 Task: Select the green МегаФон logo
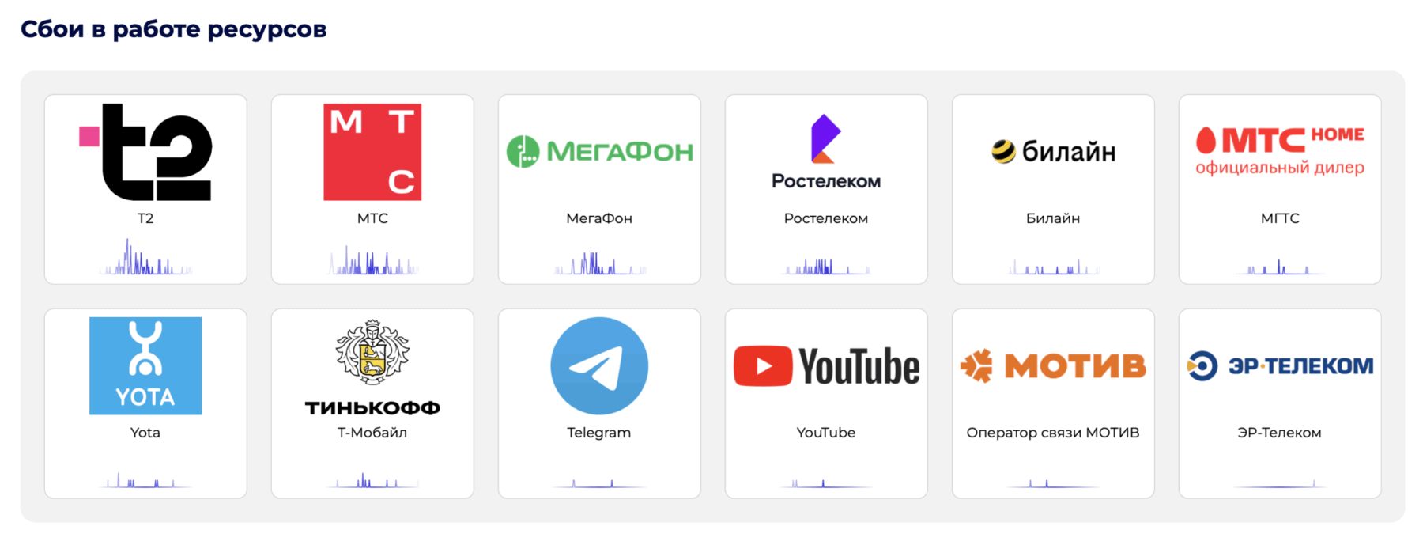click(x=599, y=151)
